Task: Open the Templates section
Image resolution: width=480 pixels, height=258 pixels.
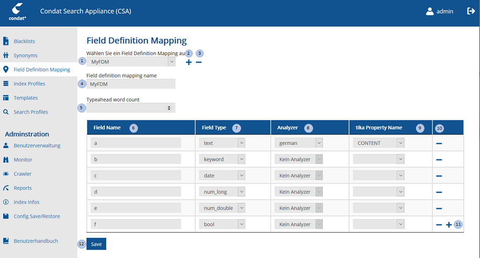Action: [26, 98]
